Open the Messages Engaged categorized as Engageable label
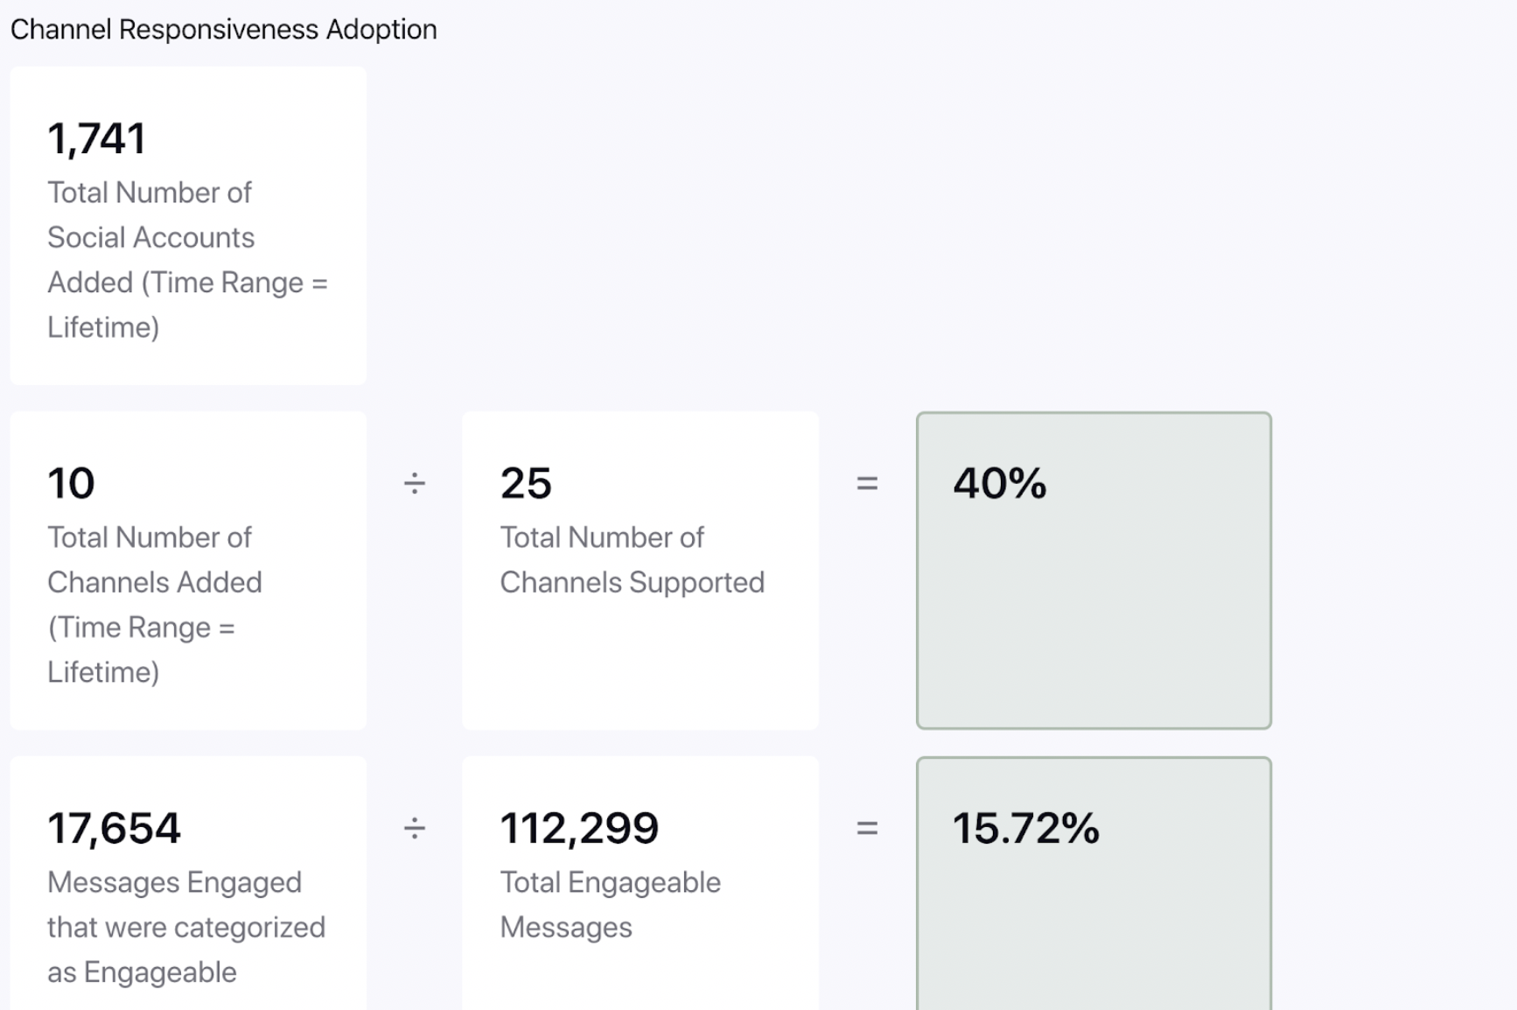Screen dimensions: 1517x1010 [185, 927]
